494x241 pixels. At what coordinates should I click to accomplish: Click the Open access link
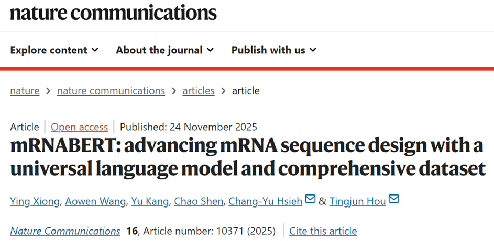click(x=80, y=127)
